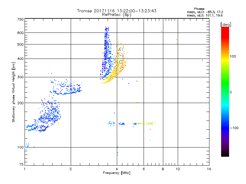Click the y-axis tick label "400"

pos(20,59)
